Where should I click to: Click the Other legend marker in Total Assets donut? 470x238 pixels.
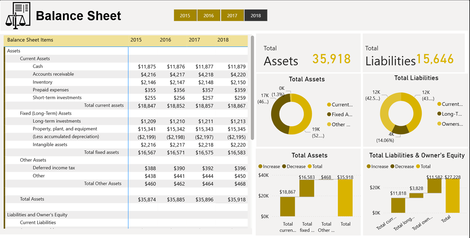(x=330, y=124)
